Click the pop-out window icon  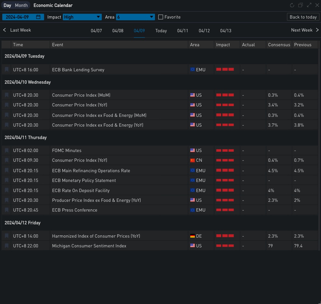pos(300,5)
